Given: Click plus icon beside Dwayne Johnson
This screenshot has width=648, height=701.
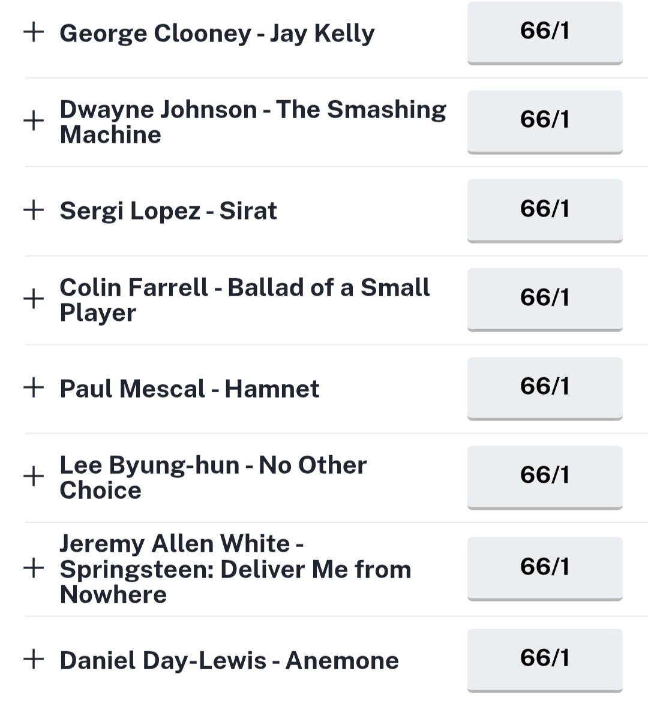Looking at the screenshot, I should [x=34, y=121].
